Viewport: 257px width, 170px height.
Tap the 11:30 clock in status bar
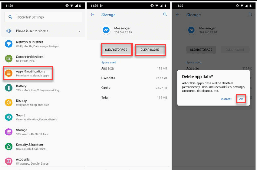click(179, 5)
